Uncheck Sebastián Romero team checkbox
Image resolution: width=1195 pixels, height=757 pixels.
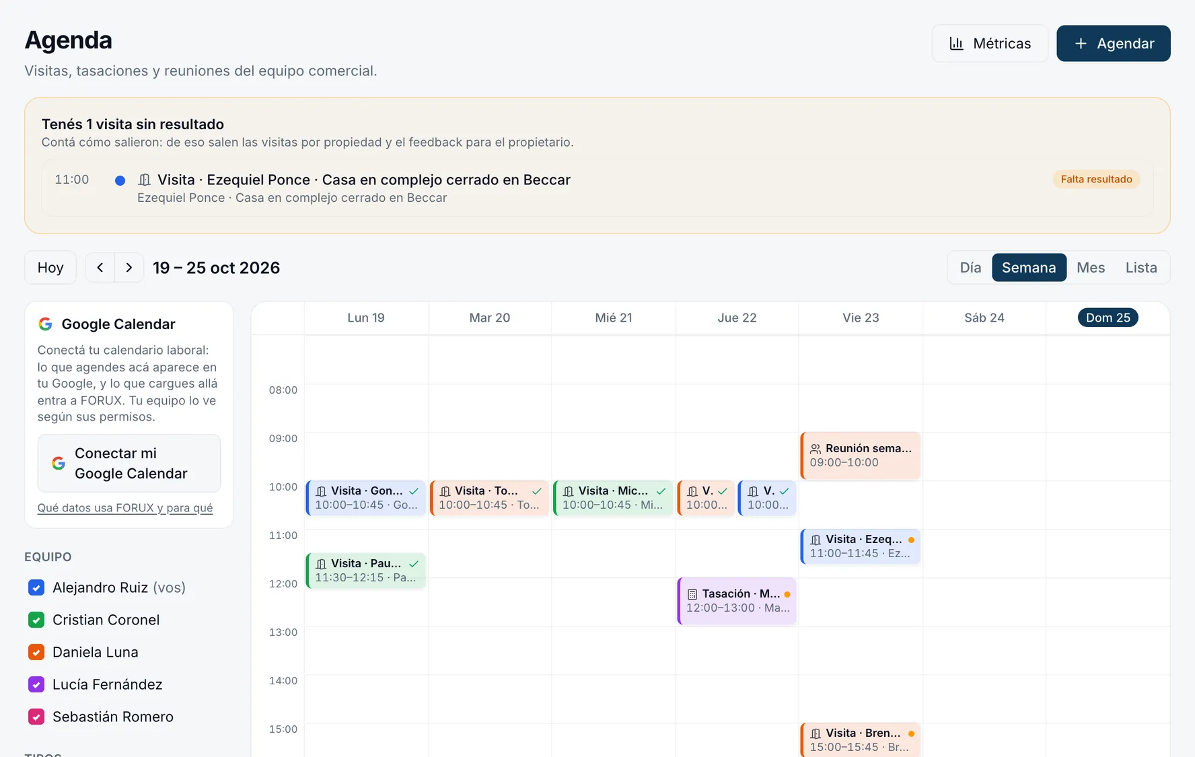point(36,717)
